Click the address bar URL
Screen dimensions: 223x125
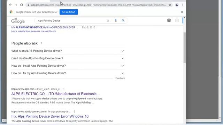[x=99, y=5]
